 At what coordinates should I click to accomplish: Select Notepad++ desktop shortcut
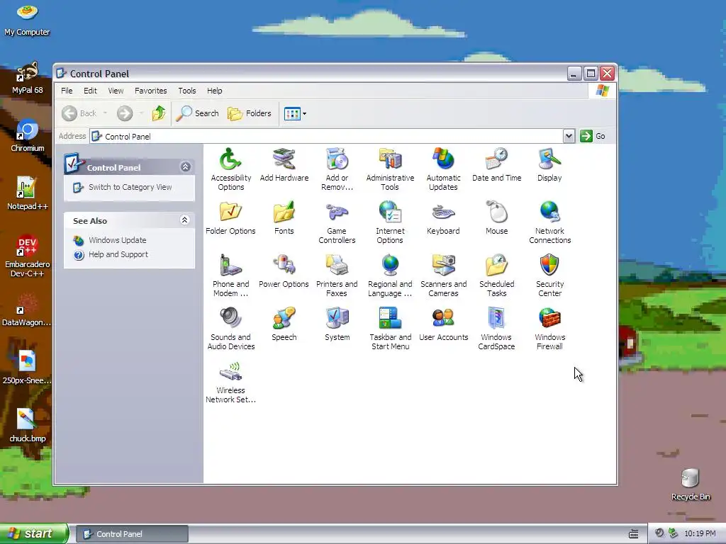pyautogui.click(x=28, y=193)
